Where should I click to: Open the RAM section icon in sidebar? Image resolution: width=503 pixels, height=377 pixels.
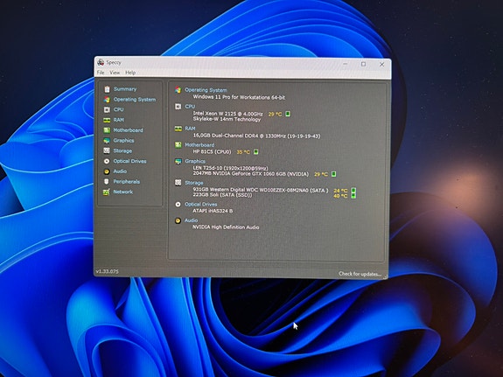pos(107,120)
